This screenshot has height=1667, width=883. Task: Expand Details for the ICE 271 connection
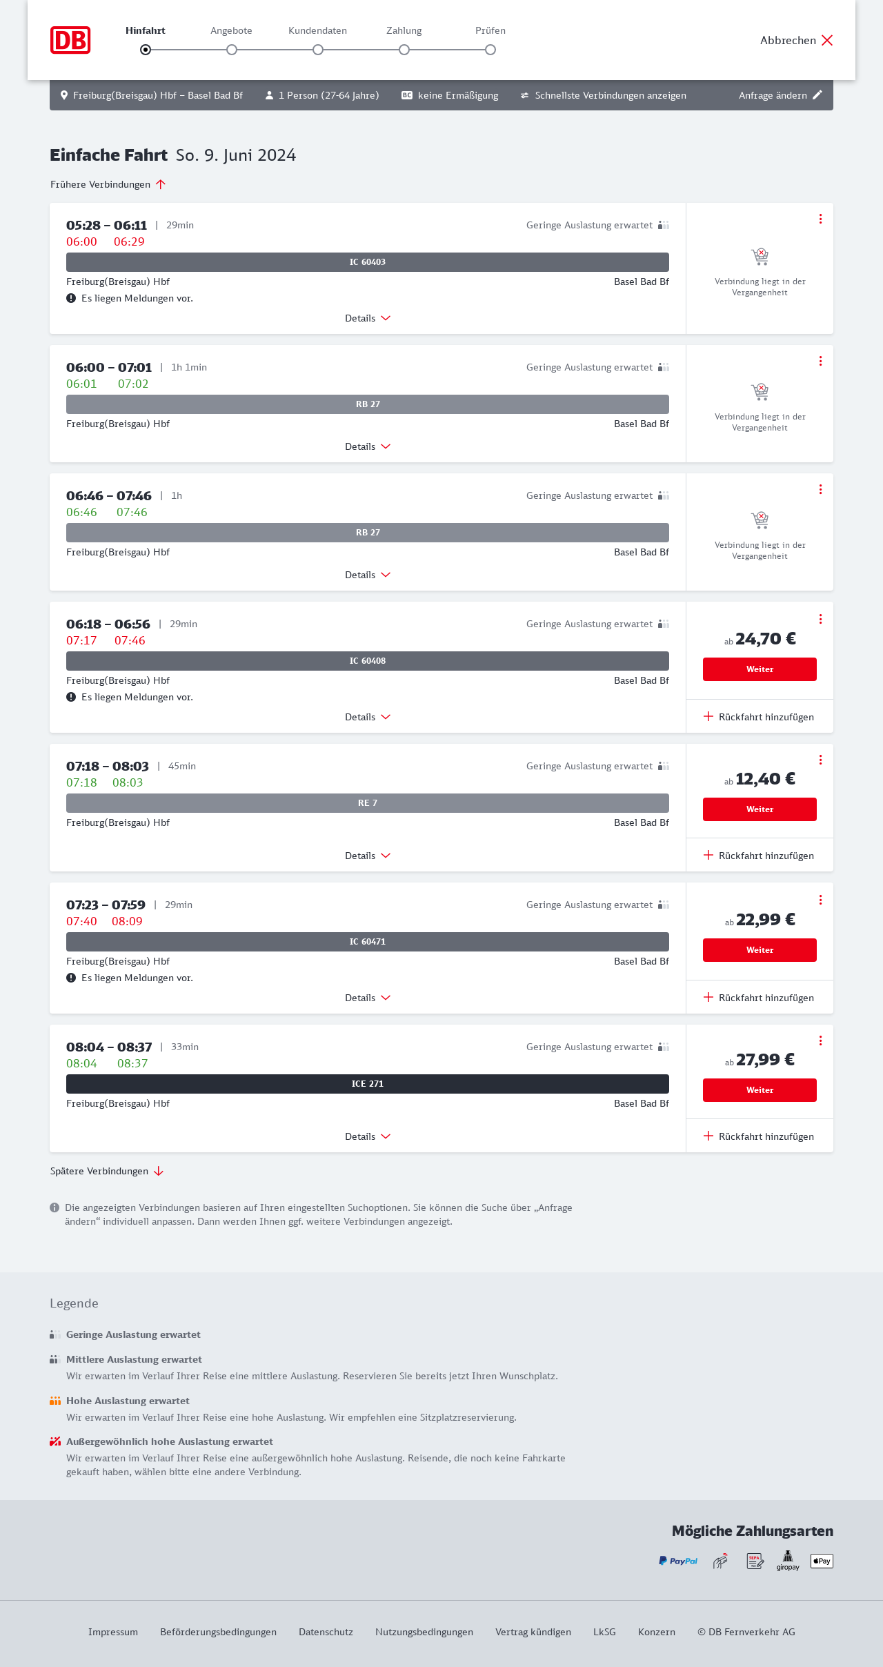pyautogui.click(x=368, y=1136)
